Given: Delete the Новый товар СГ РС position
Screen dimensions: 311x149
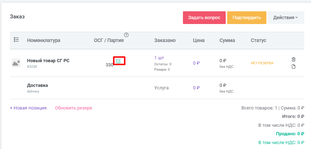Looking at the screenshot, I should coord(293,59).
